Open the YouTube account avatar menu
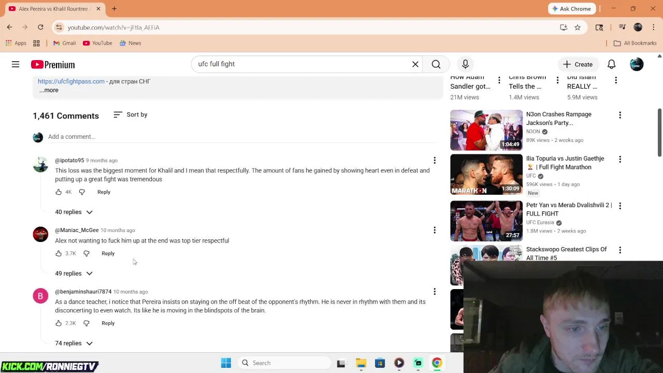The image size is (663, 373). point(637,64)
